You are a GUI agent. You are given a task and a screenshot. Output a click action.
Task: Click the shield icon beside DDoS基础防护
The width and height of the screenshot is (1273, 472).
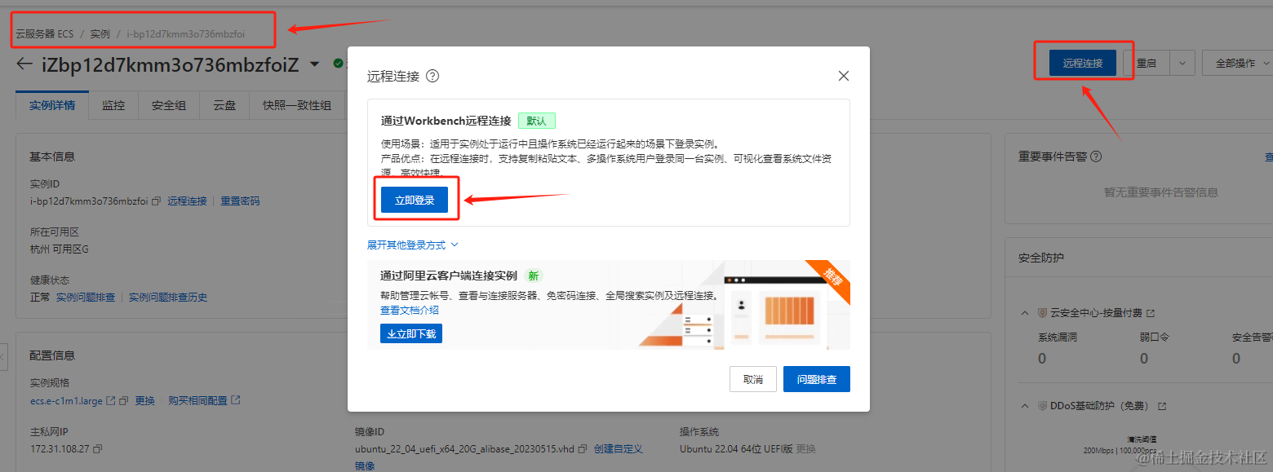tap(1042, 406)
